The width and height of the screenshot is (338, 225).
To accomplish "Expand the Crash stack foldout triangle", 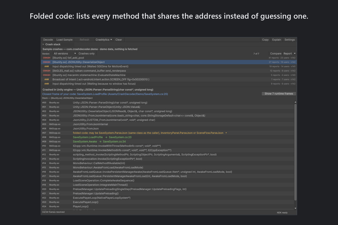I will click(x=43, y=44).
